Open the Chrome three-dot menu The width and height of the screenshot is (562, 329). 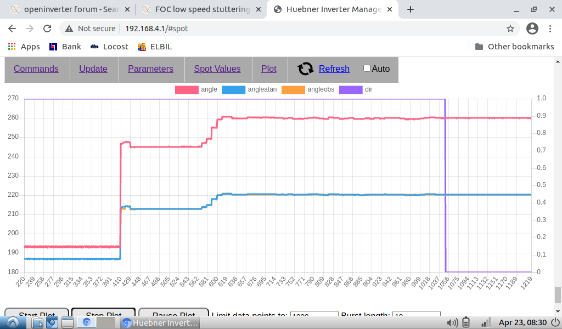(x=550, y=29)
